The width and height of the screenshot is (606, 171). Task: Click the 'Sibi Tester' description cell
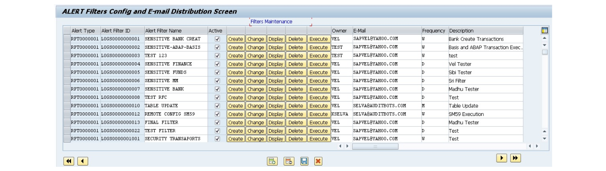click(x=485, y=72)
